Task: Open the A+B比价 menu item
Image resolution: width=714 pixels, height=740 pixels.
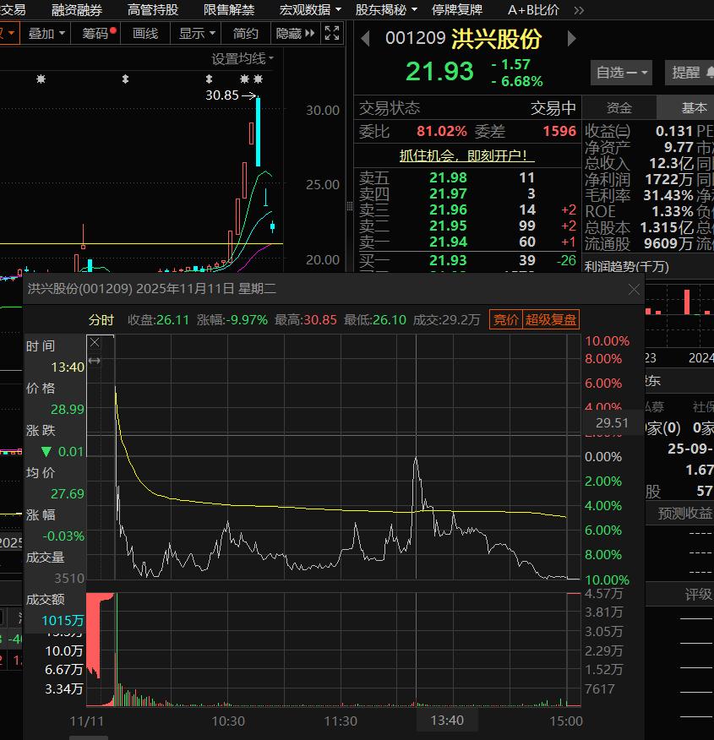Action: (533, 9)
